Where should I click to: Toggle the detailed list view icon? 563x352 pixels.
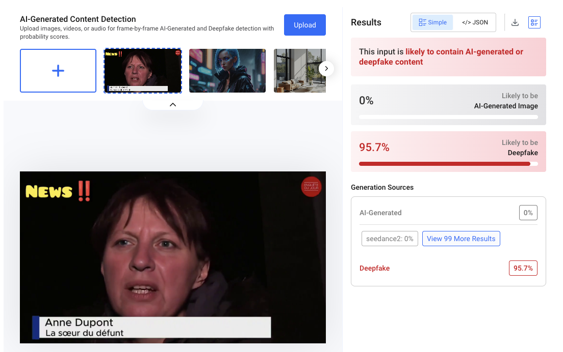(534, 22)
